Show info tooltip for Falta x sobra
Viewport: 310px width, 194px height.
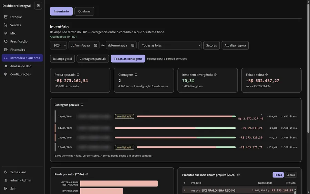[x=267, y=75]
